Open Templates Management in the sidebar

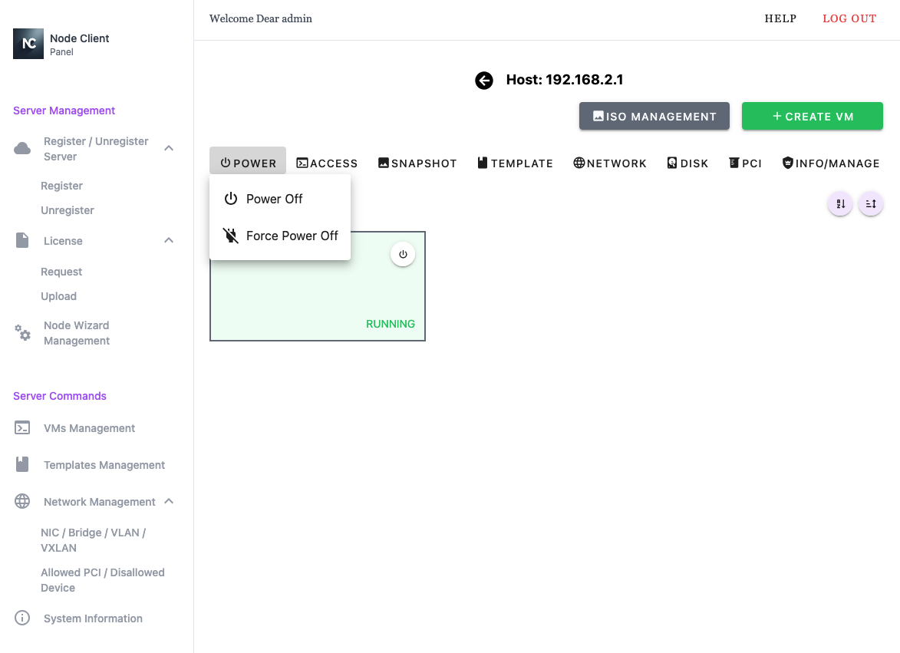point(104,465)
